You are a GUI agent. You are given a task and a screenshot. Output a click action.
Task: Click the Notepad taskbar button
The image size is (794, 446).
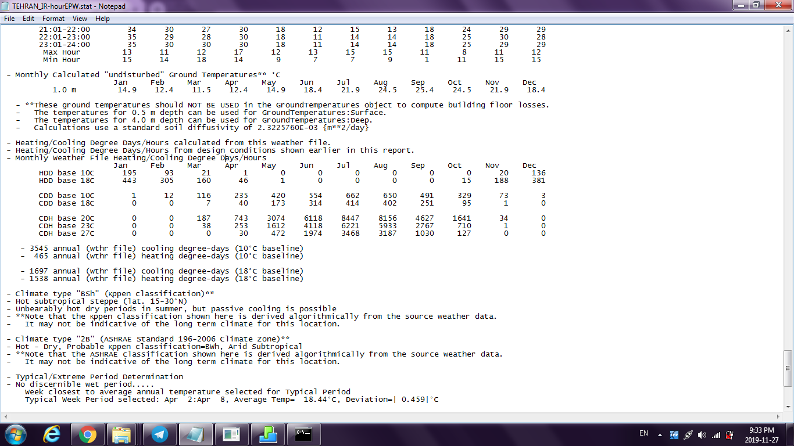(x=196, y=434)
